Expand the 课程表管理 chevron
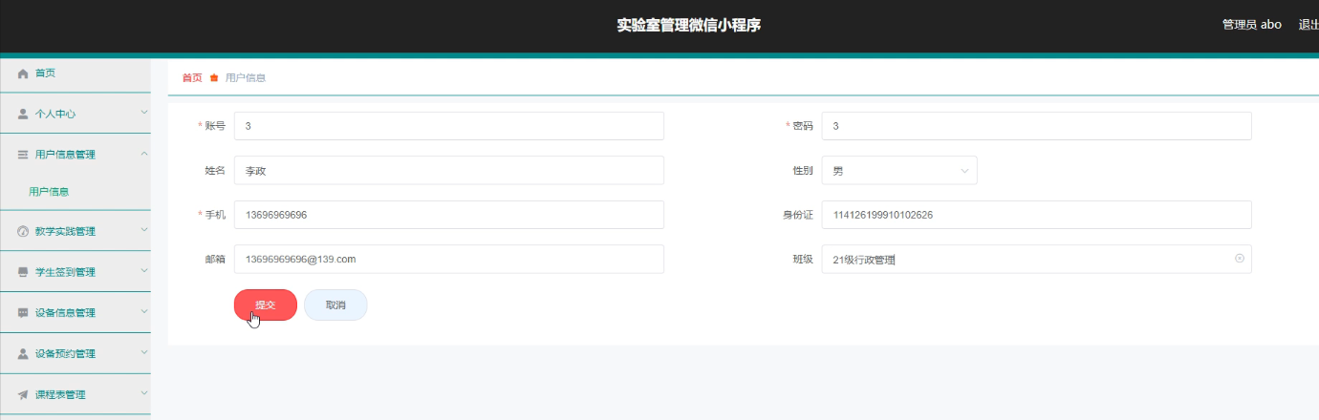Screen dimensions: 1319x420 [x=144, y=393]
